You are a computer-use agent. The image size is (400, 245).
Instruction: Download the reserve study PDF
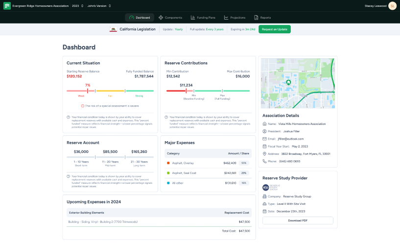click(x=298, y=220)
